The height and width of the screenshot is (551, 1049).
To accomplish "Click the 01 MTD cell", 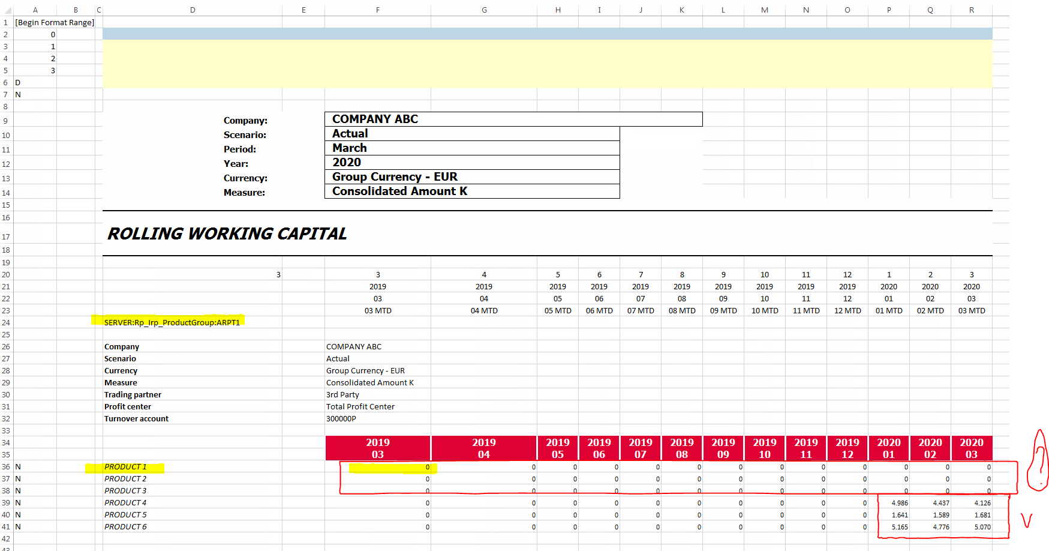I will coord(889,310).
